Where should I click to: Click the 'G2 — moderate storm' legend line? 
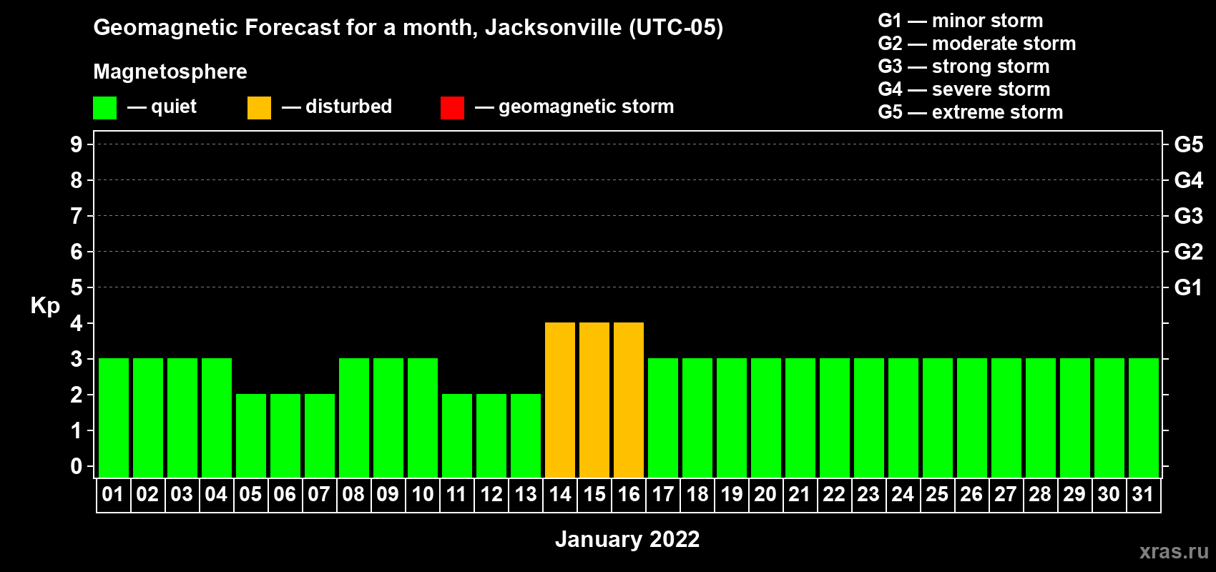pos(977,44)
